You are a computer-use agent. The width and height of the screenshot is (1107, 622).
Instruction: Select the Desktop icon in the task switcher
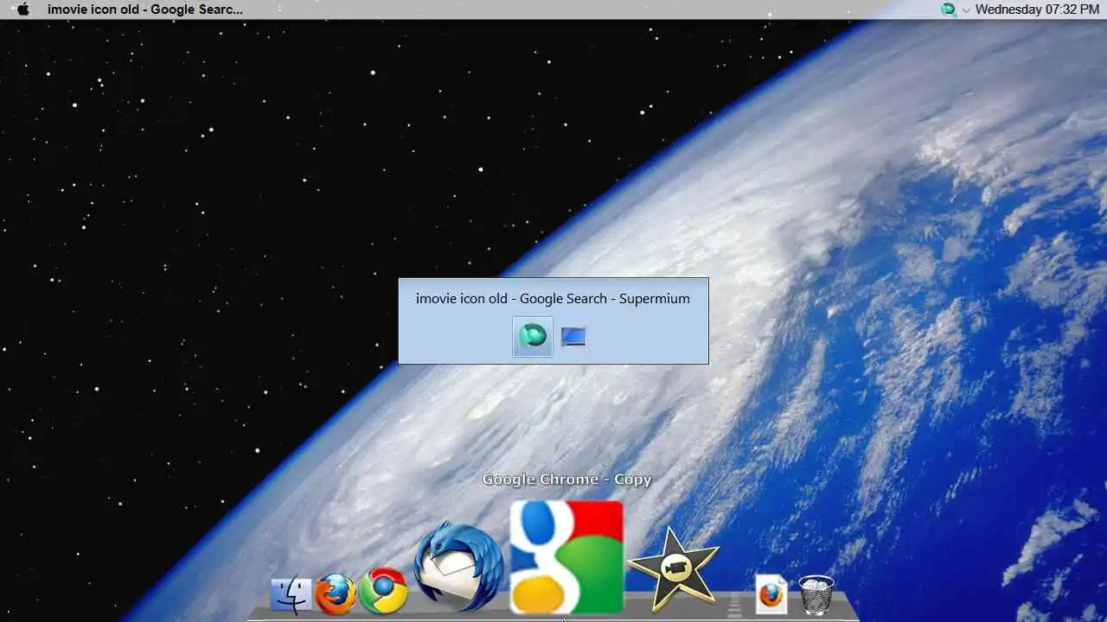click(x=573, y=336)
